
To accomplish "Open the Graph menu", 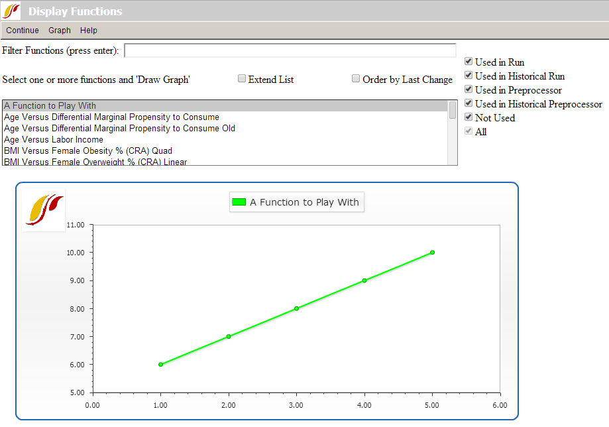I will point(60,30).
